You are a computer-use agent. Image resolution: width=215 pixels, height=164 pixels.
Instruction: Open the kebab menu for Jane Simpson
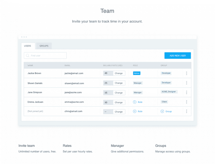coord(186,92)
